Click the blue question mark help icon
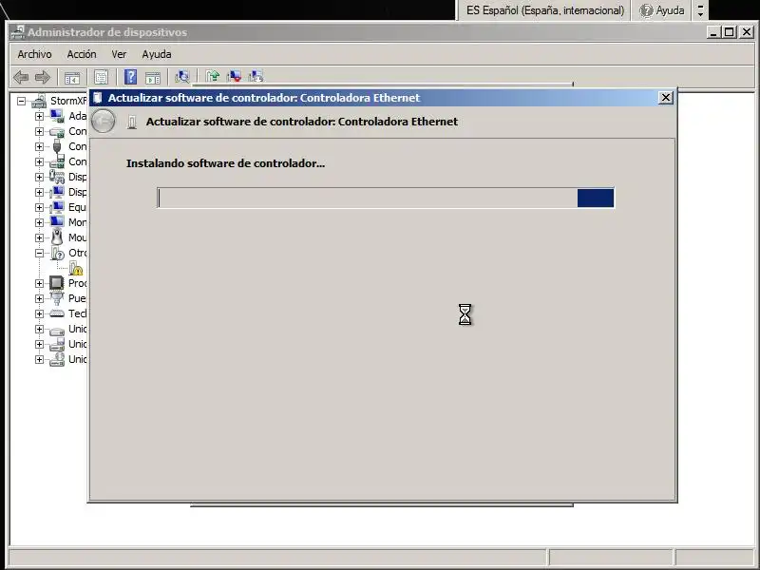760x570 pixels. (130, 77)
